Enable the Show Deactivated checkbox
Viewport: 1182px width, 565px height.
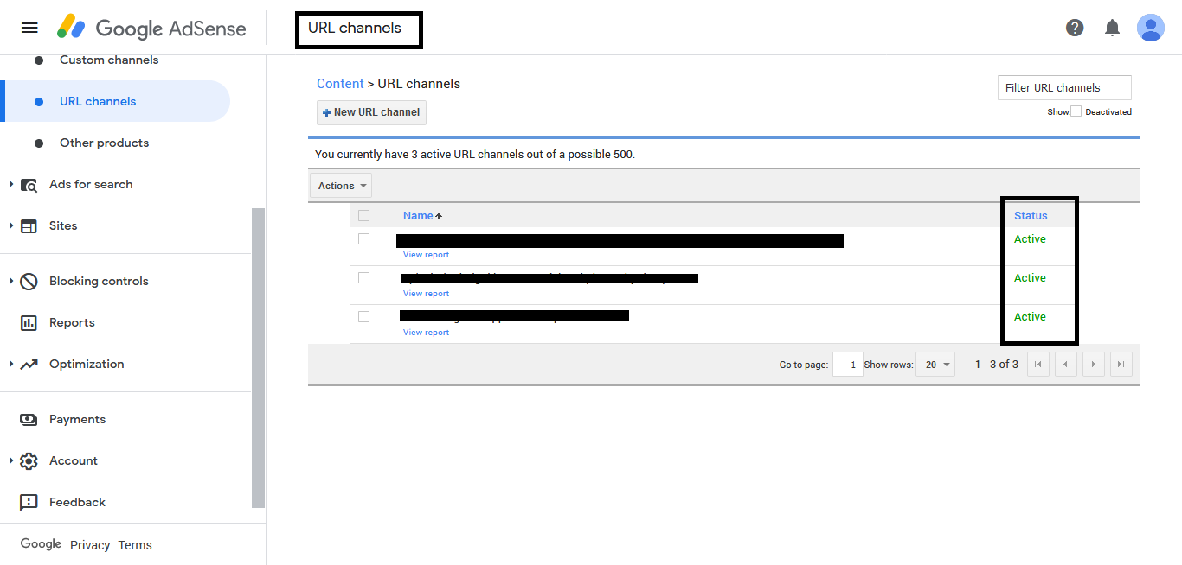[x=1076, y=111]
